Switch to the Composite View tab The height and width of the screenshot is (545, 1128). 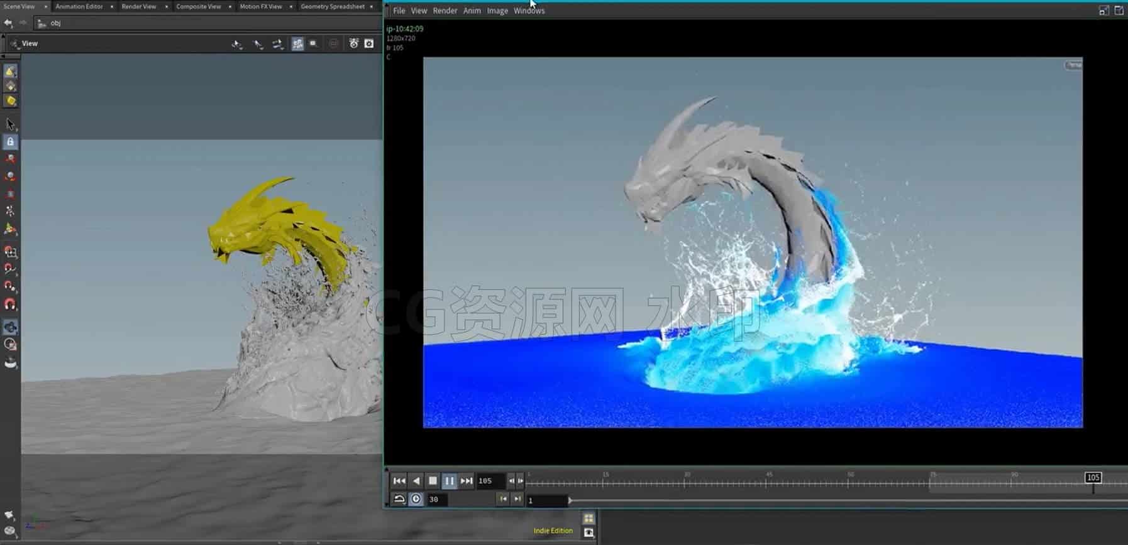(x=199, y=6)
